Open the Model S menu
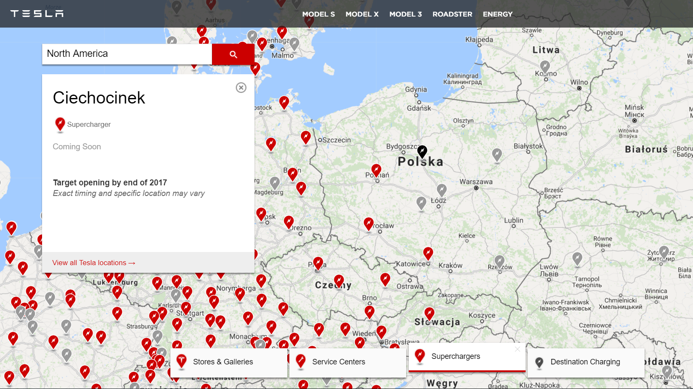This screenshot has height=389, width=693. tap(318, 14)
